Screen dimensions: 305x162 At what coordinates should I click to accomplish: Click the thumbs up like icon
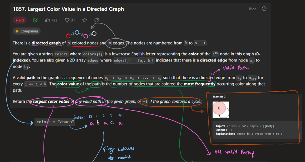pos(48,20)
